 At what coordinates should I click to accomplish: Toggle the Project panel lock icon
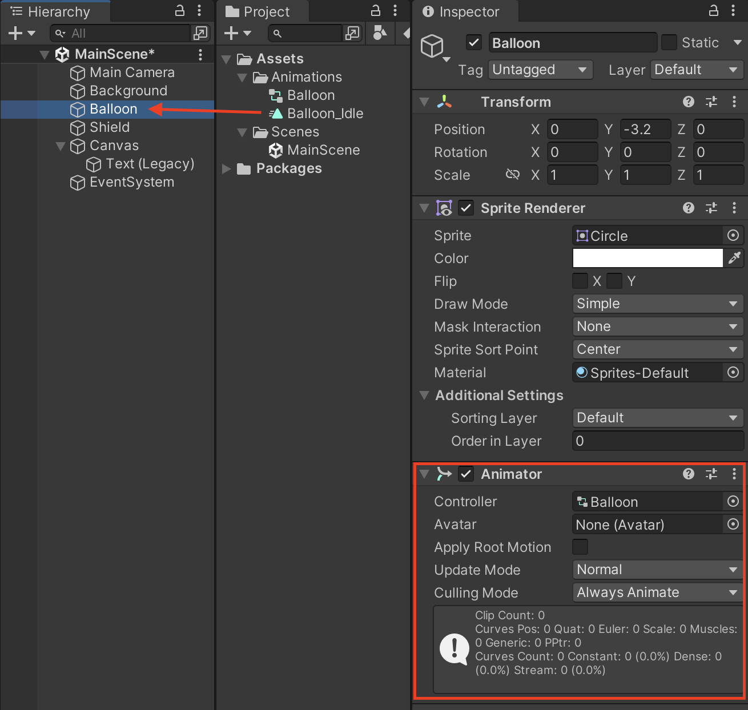point(376,10)
